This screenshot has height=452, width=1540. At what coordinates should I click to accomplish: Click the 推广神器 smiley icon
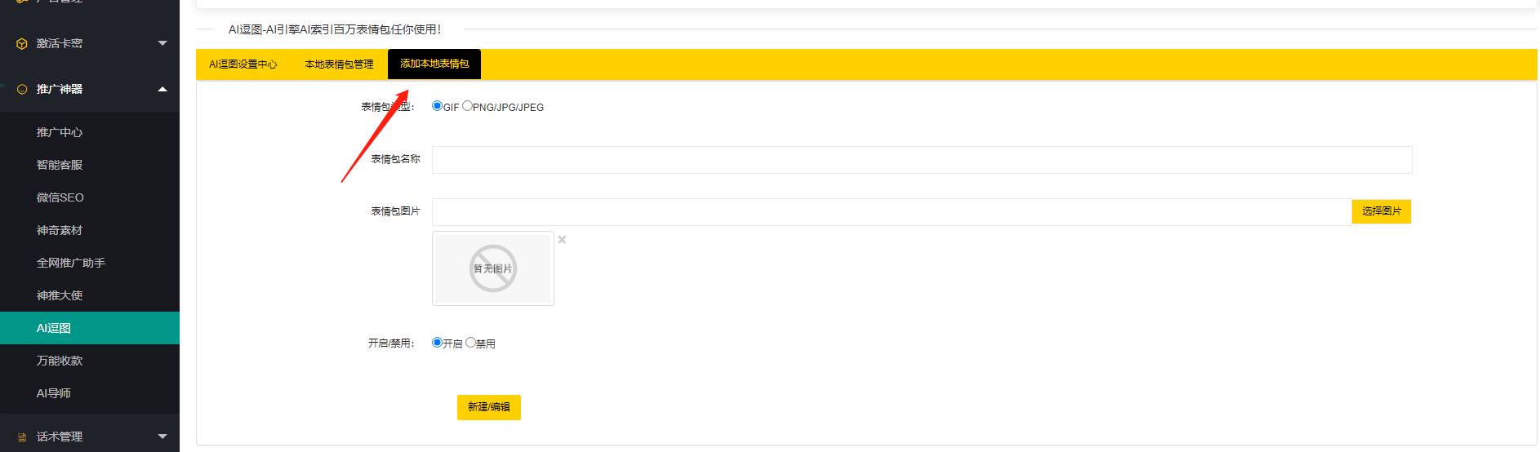[x=22, y=90]
